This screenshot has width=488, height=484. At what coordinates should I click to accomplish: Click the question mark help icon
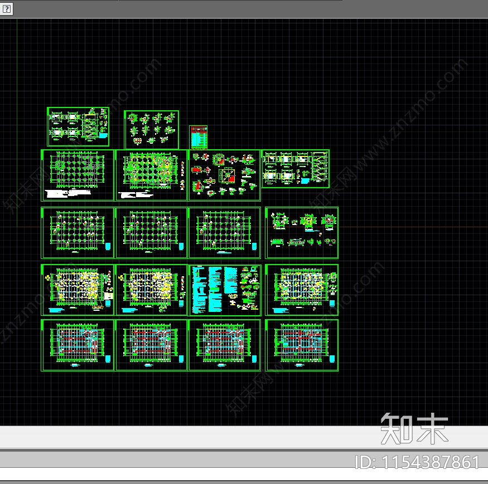coord(6,9)
